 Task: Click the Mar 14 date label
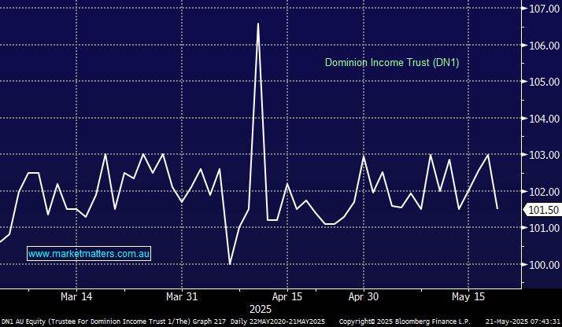tap(76, 296)
